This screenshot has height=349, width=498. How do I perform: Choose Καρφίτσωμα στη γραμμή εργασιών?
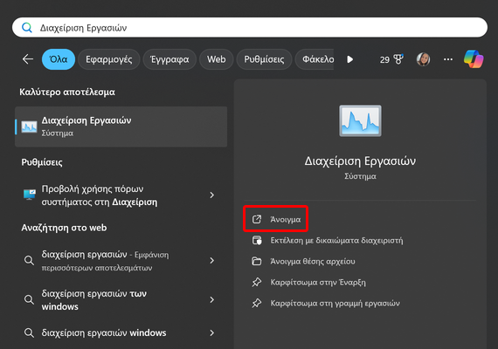pyautogui.click(x=335, y=304)
